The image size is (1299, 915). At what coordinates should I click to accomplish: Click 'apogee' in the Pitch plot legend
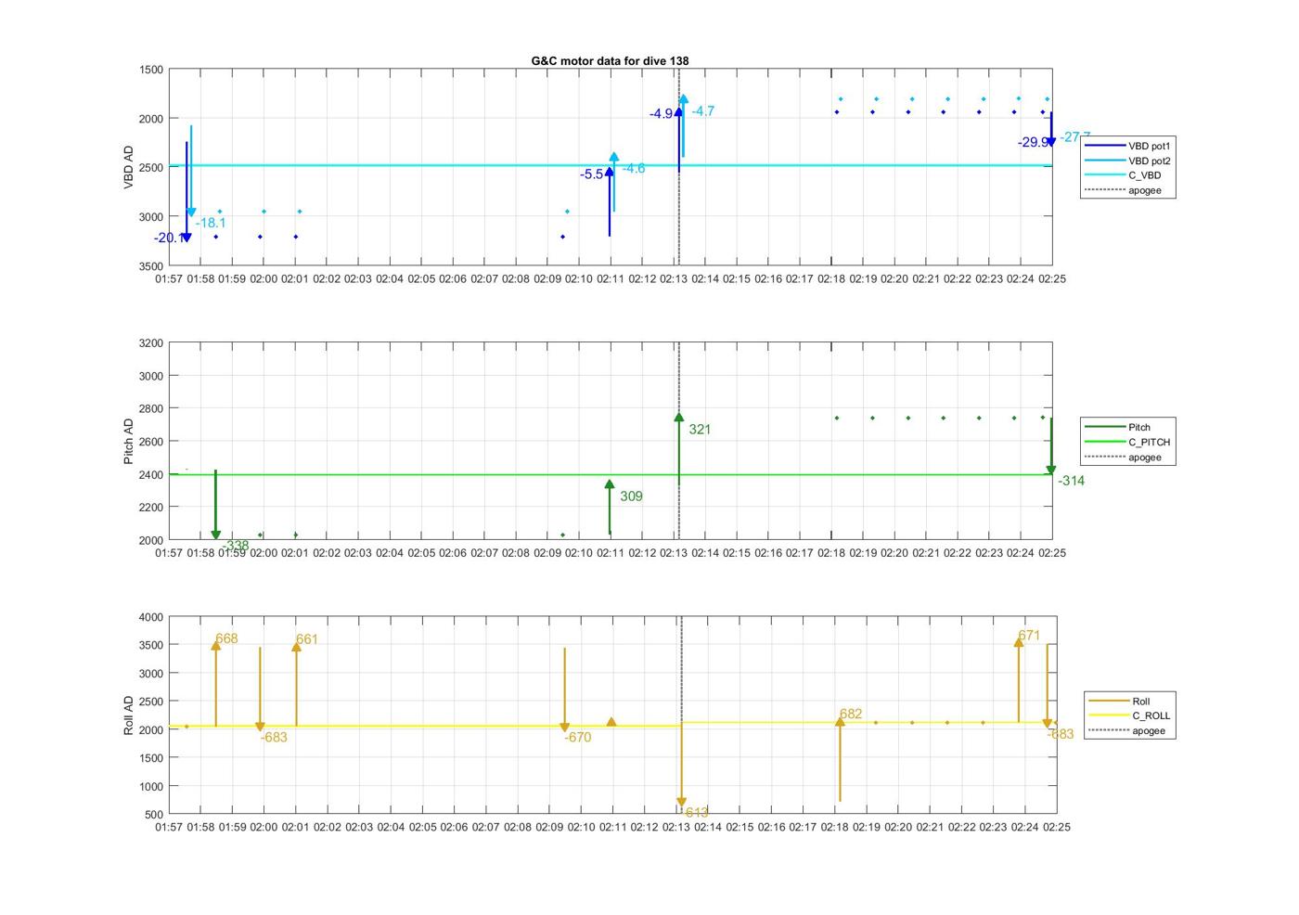(1123, 457)
